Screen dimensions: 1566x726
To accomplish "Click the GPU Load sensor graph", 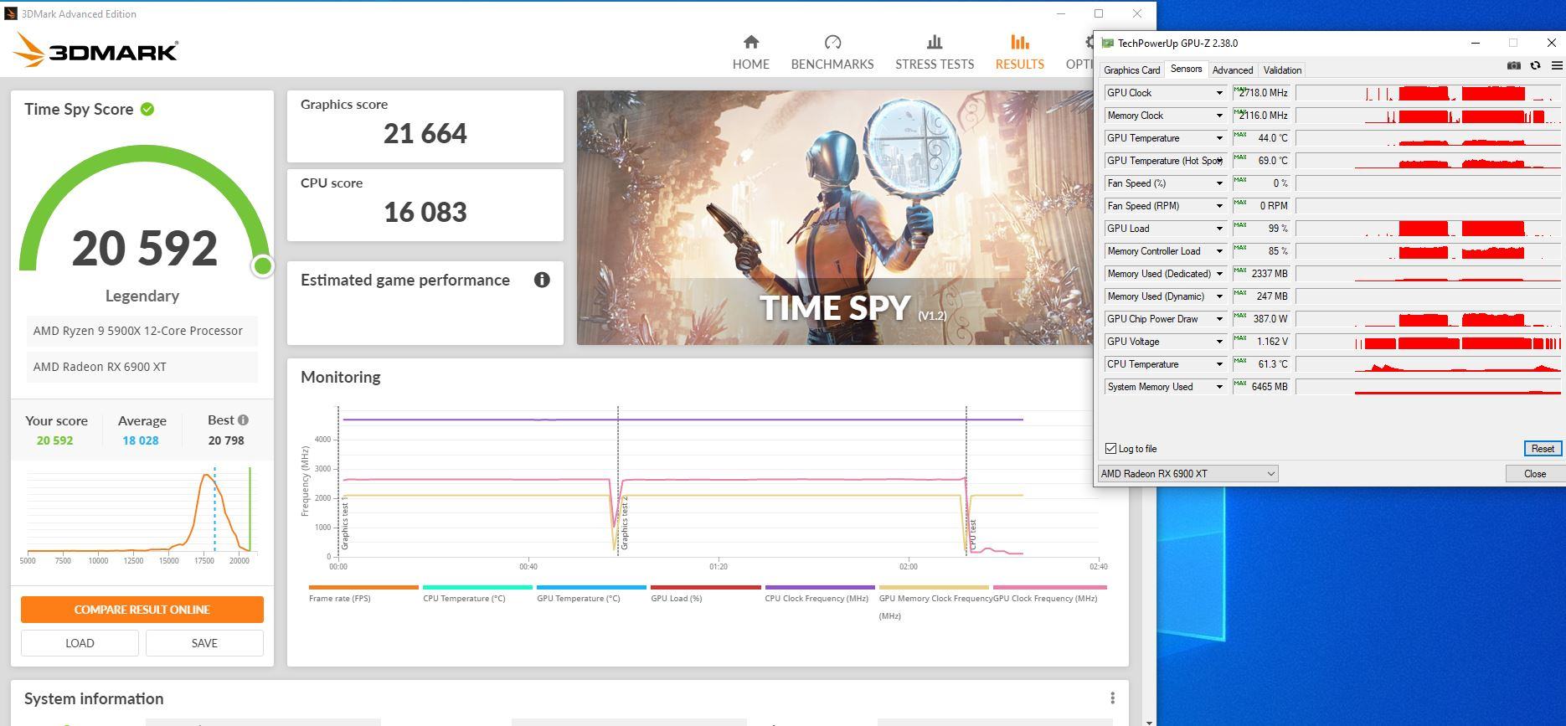I will click(x=1429, y=229).
